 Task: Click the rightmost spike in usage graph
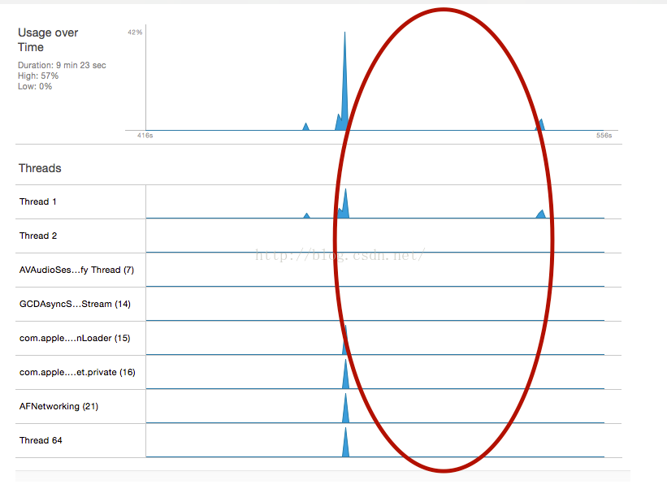[x=540, y=125]
